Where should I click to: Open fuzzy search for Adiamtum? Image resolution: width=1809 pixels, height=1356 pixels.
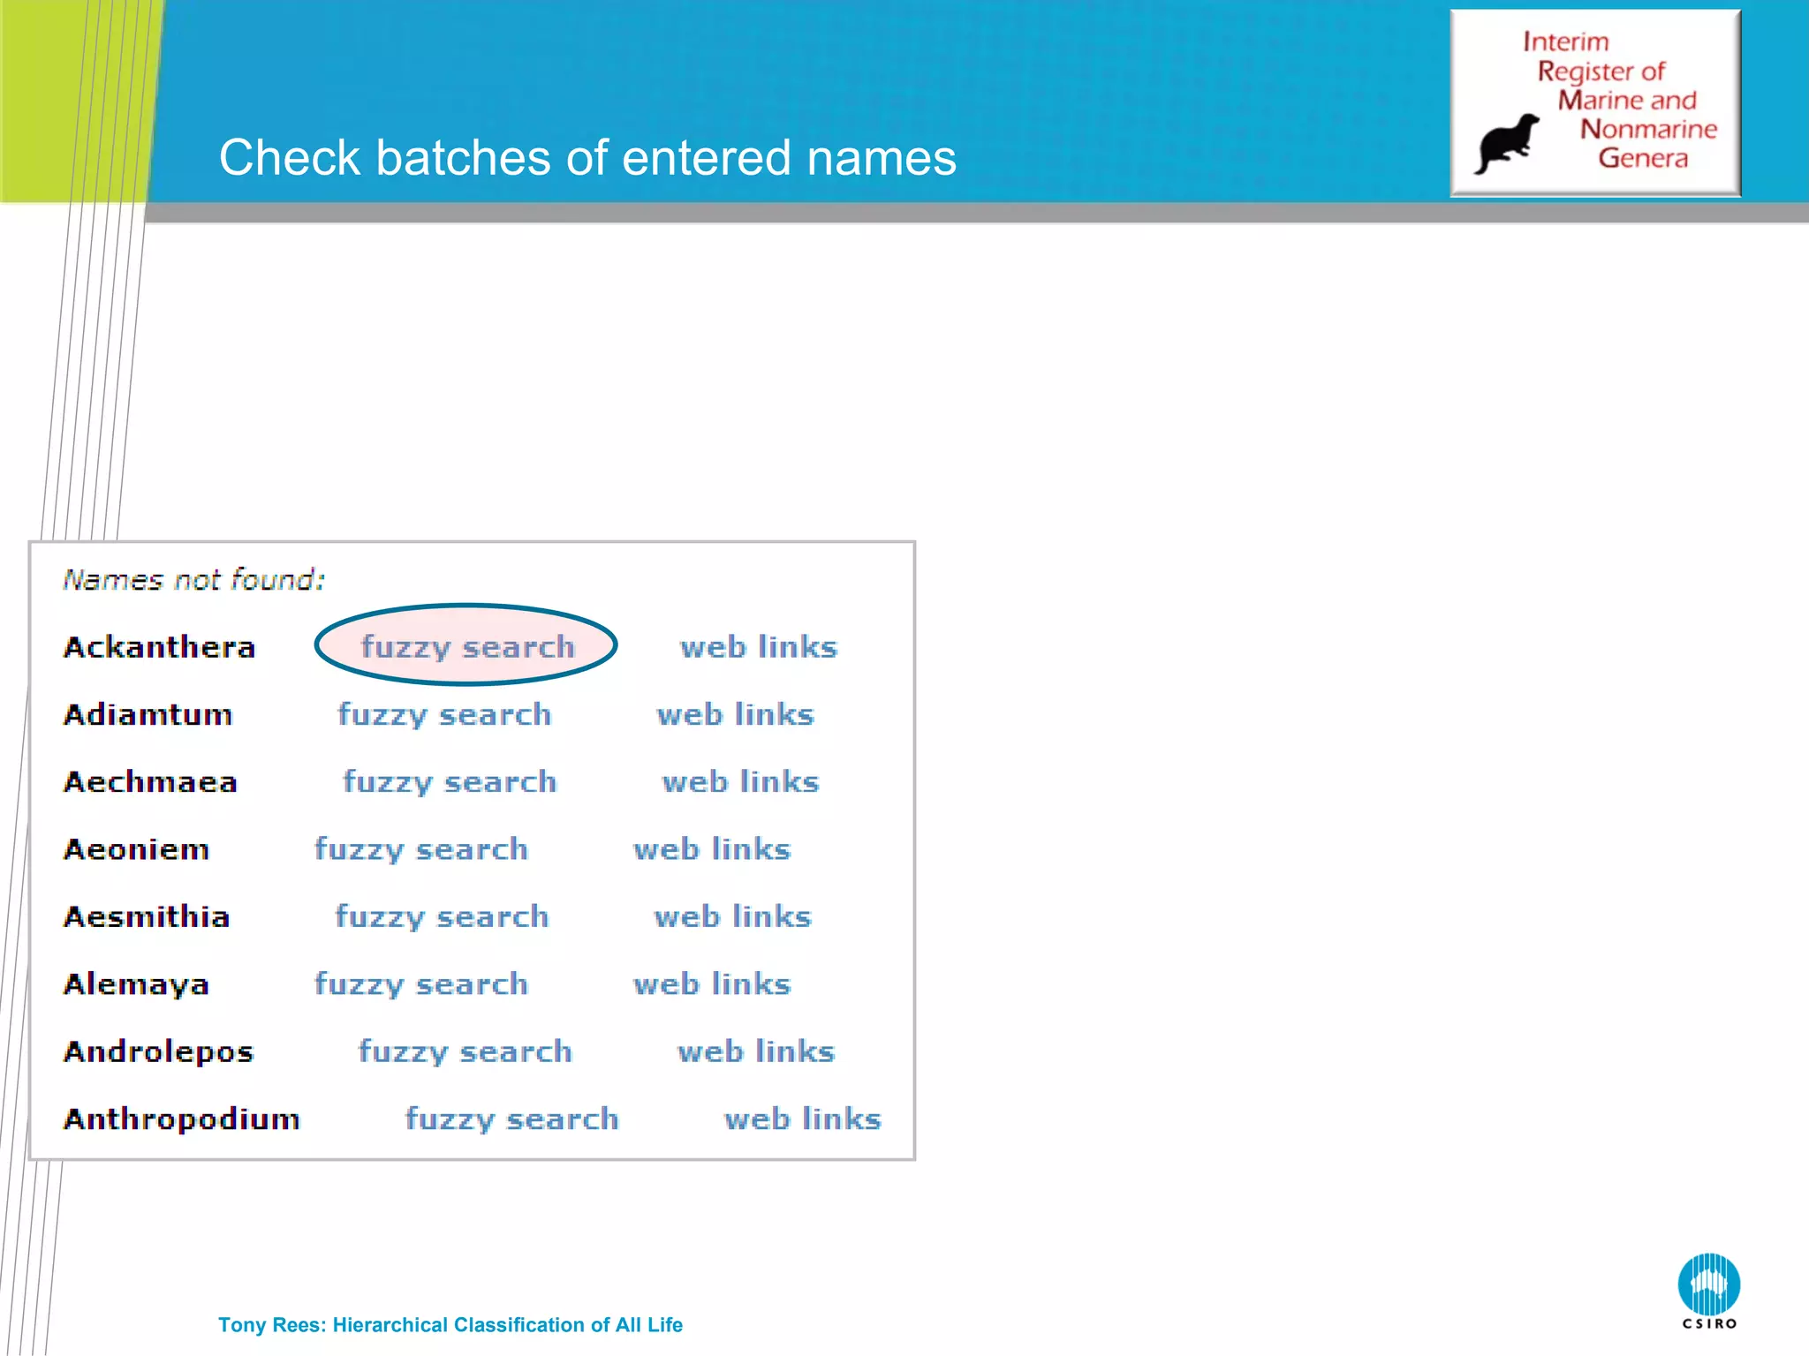pyautogui.click(x=444, y=714)
